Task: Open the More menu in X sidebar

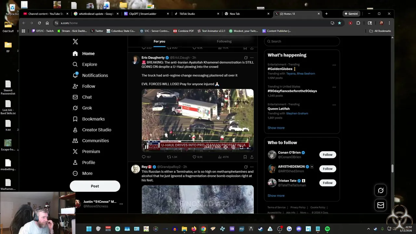Action: coord(83,174)
